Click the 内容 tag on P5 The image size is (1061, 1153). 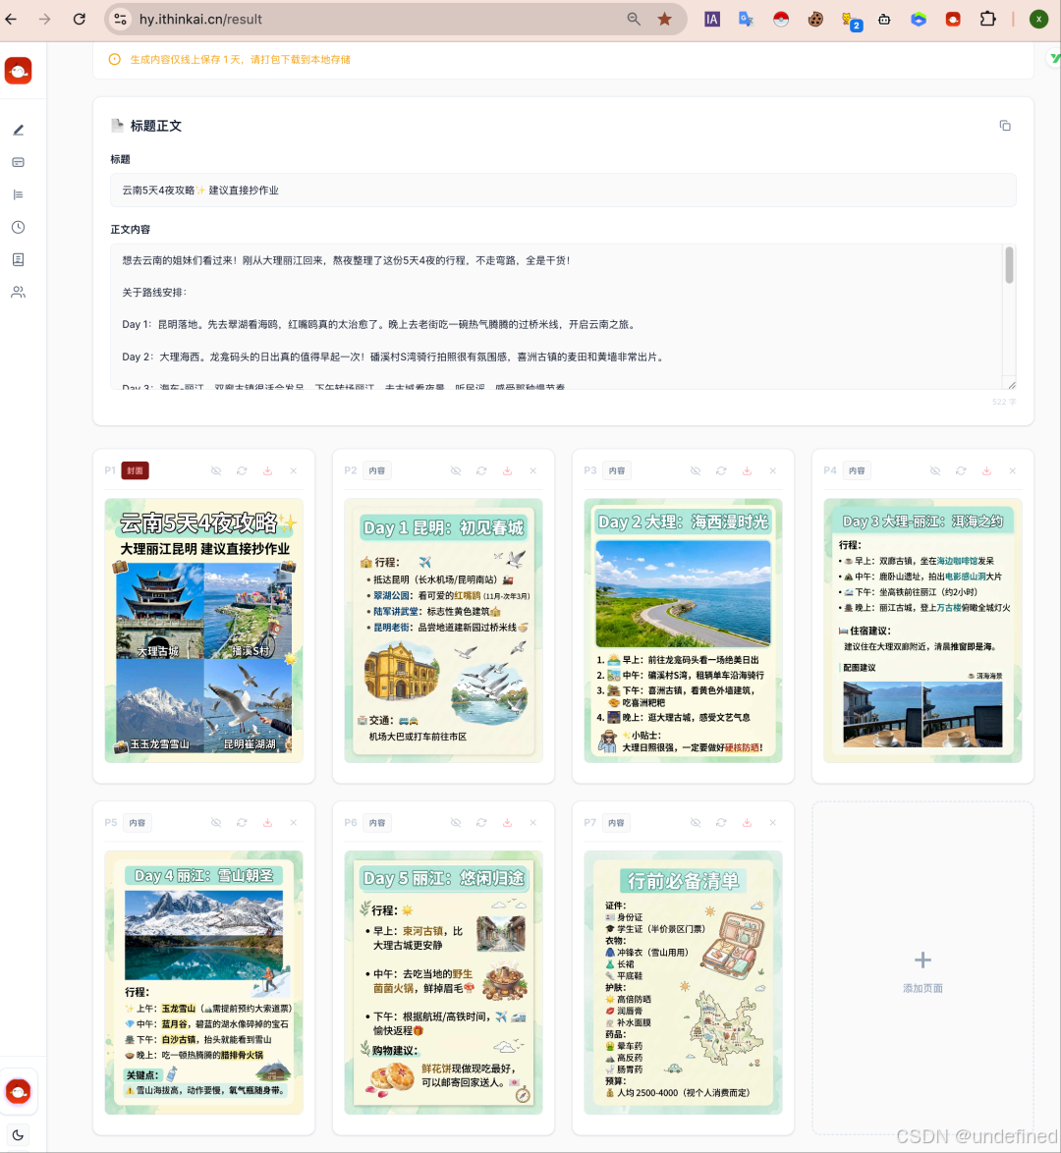pyautogui.click(x=138, y=823)
